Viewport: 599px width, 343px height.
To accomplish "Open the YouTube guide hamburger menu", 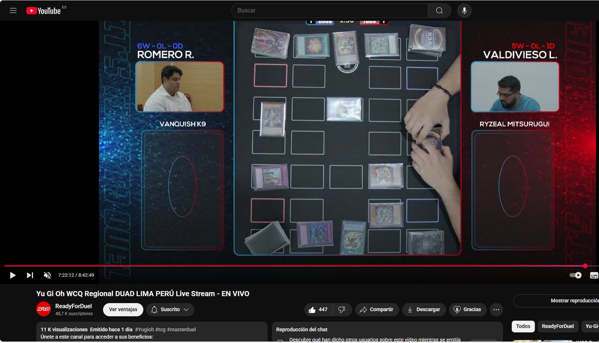I will (x=13, y=10).
